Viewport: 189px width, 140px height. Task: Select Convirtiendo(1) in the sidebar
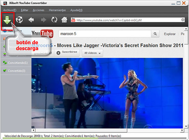pos(16,63)
